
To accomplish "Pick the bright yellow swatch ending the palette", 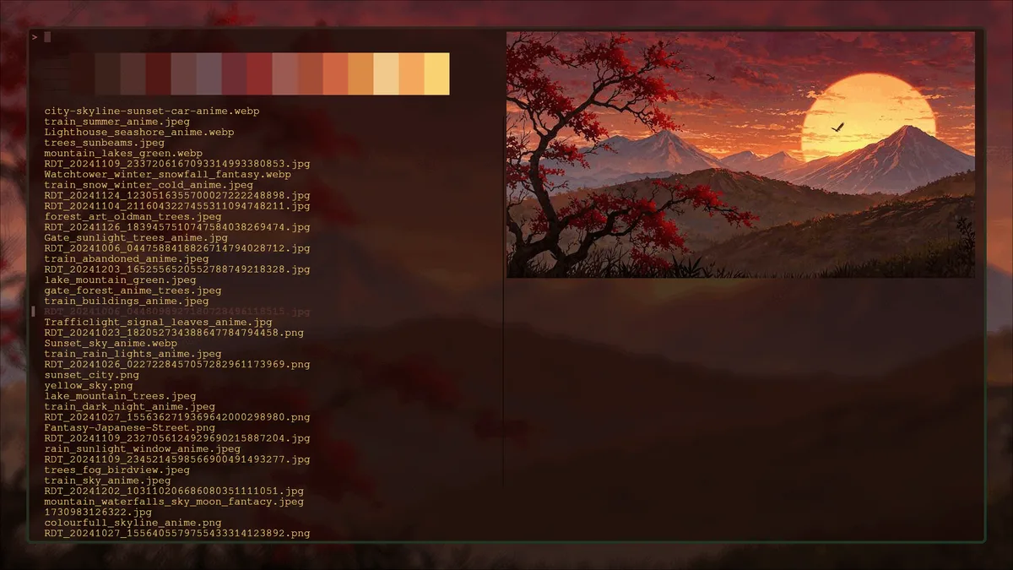I will click(437, 73).
